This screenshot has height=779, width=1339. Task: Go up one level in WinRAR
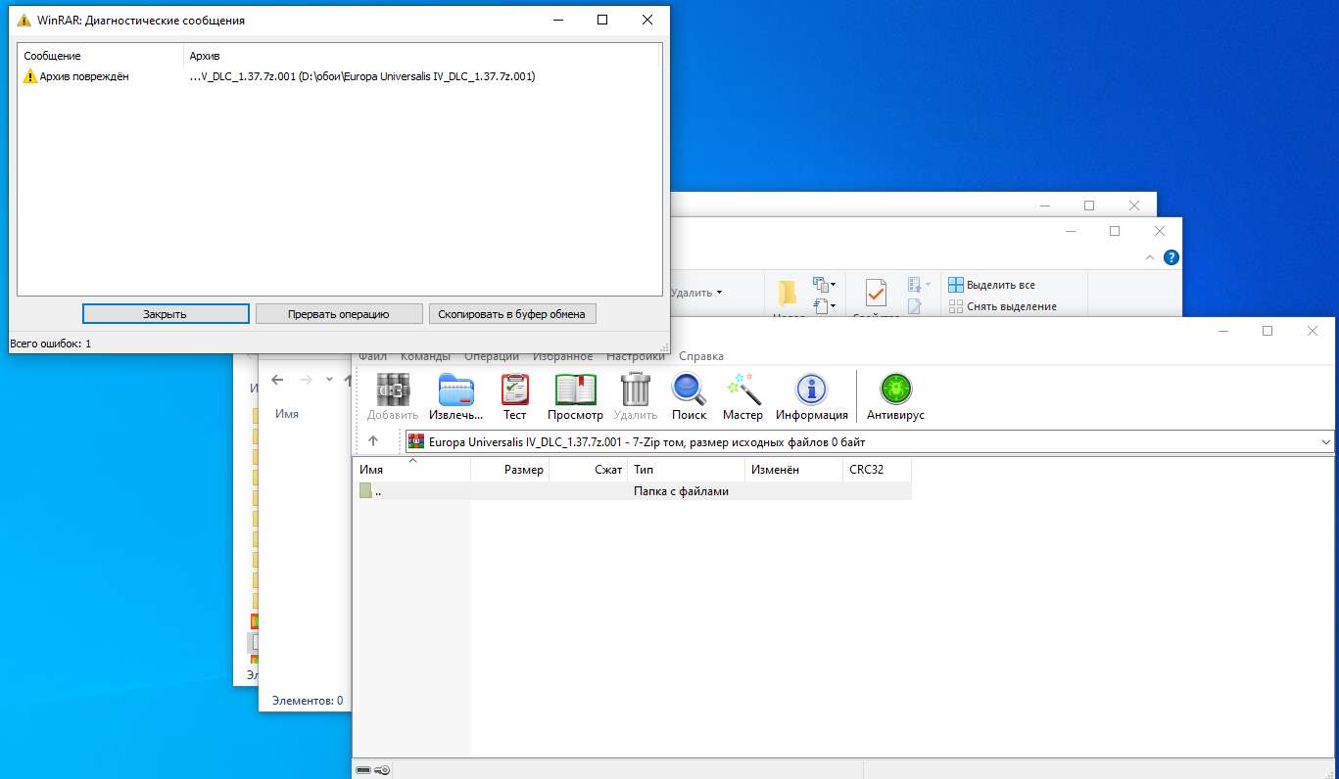pos(373,441)
